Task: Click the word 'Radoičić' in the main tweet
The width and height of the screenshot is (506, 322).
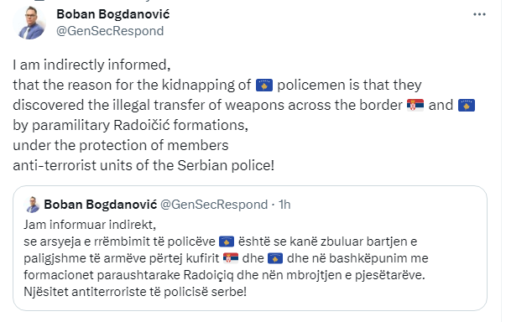Action: (142, 125)
